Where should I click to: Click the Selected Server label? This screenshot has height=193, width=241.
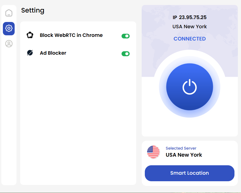tap(181, 148)
